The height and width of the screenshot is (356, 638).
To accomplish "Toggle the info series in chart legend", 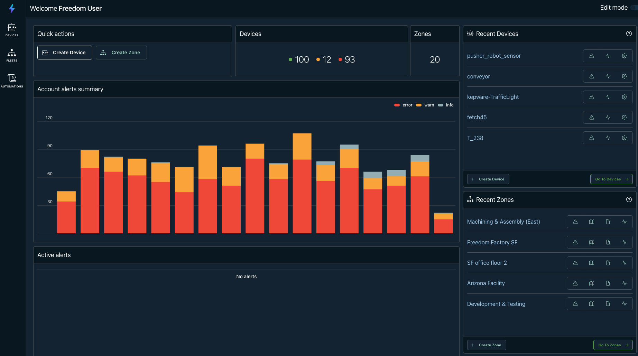I will (x=446, y=105).
